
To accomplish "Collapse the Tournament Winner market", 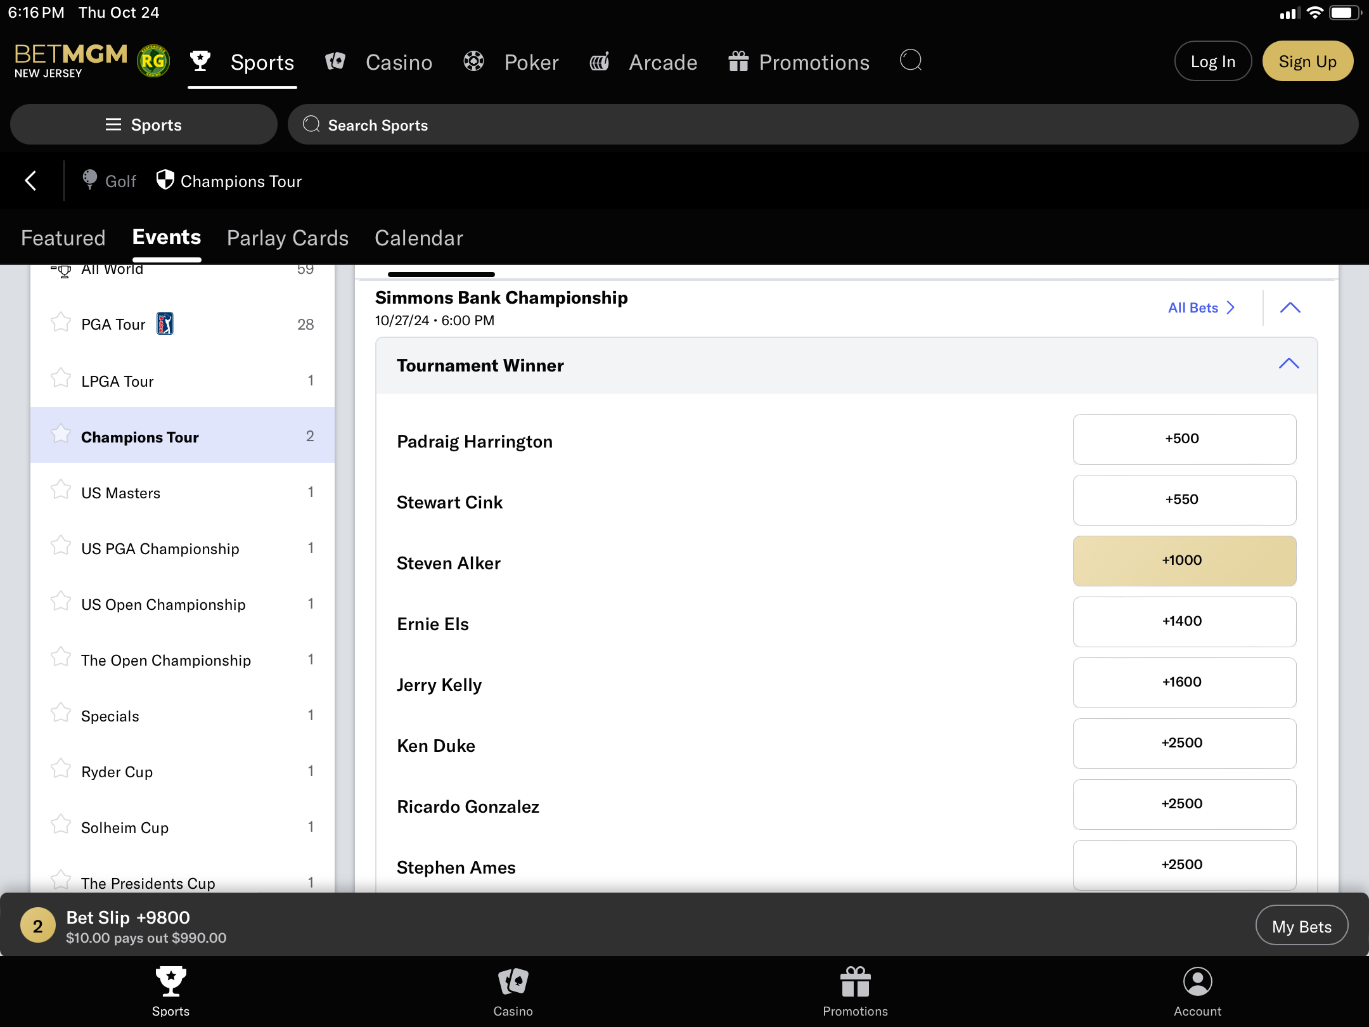I will 1289,364.
